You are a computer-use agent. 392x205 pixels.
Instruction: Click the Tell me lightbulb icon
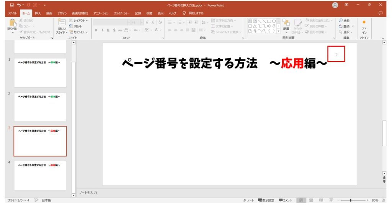click(184, 13)
